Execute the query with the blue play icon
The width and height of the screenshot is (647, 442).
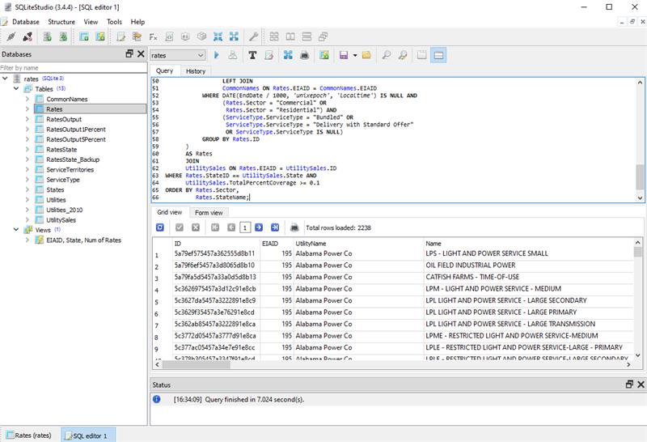point(217,55)
